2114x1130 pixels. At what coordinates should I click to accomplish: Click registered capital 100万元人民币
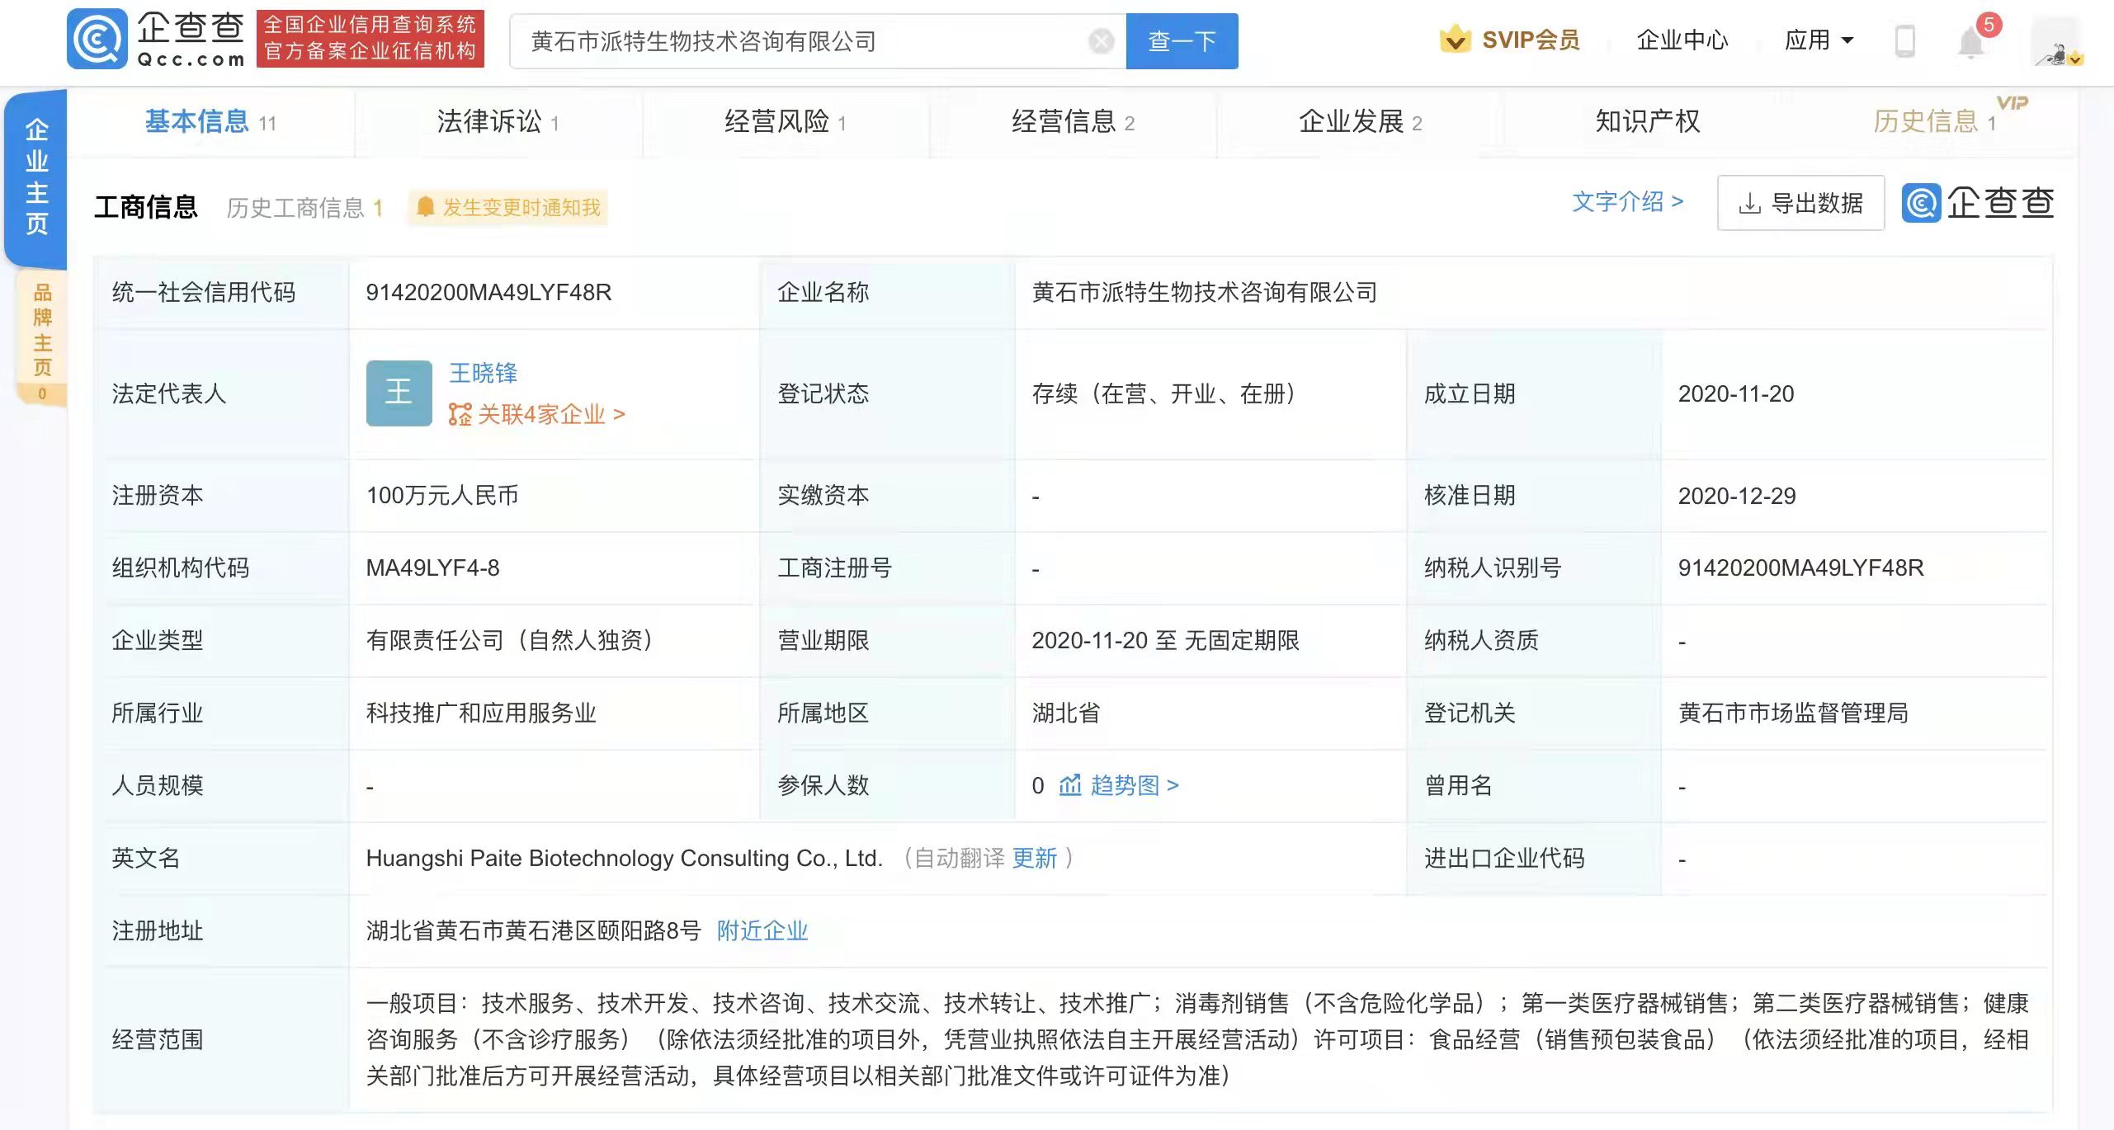coord(442,495)
